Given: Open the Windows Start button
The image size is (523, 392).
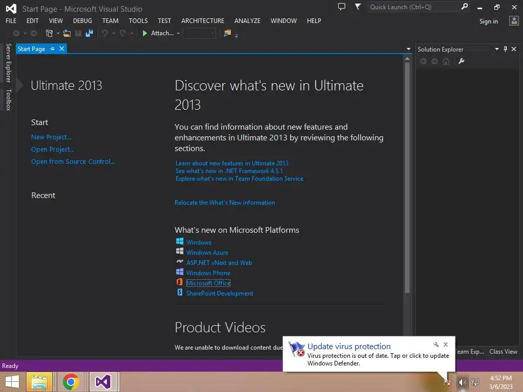Looking at the screenshot, I should (12, 382).
